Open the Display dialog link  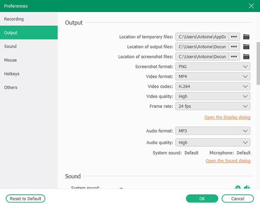click(227, 117)
